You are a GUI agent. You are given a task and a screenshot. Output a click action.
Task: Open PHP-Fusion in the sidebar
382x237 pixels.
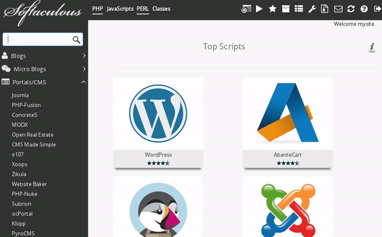(x=26, y=105)
